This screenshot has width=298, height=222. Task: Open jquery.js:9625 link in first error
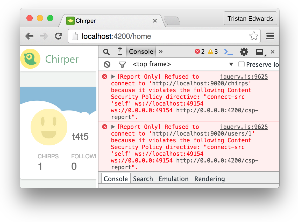point(244,77)
